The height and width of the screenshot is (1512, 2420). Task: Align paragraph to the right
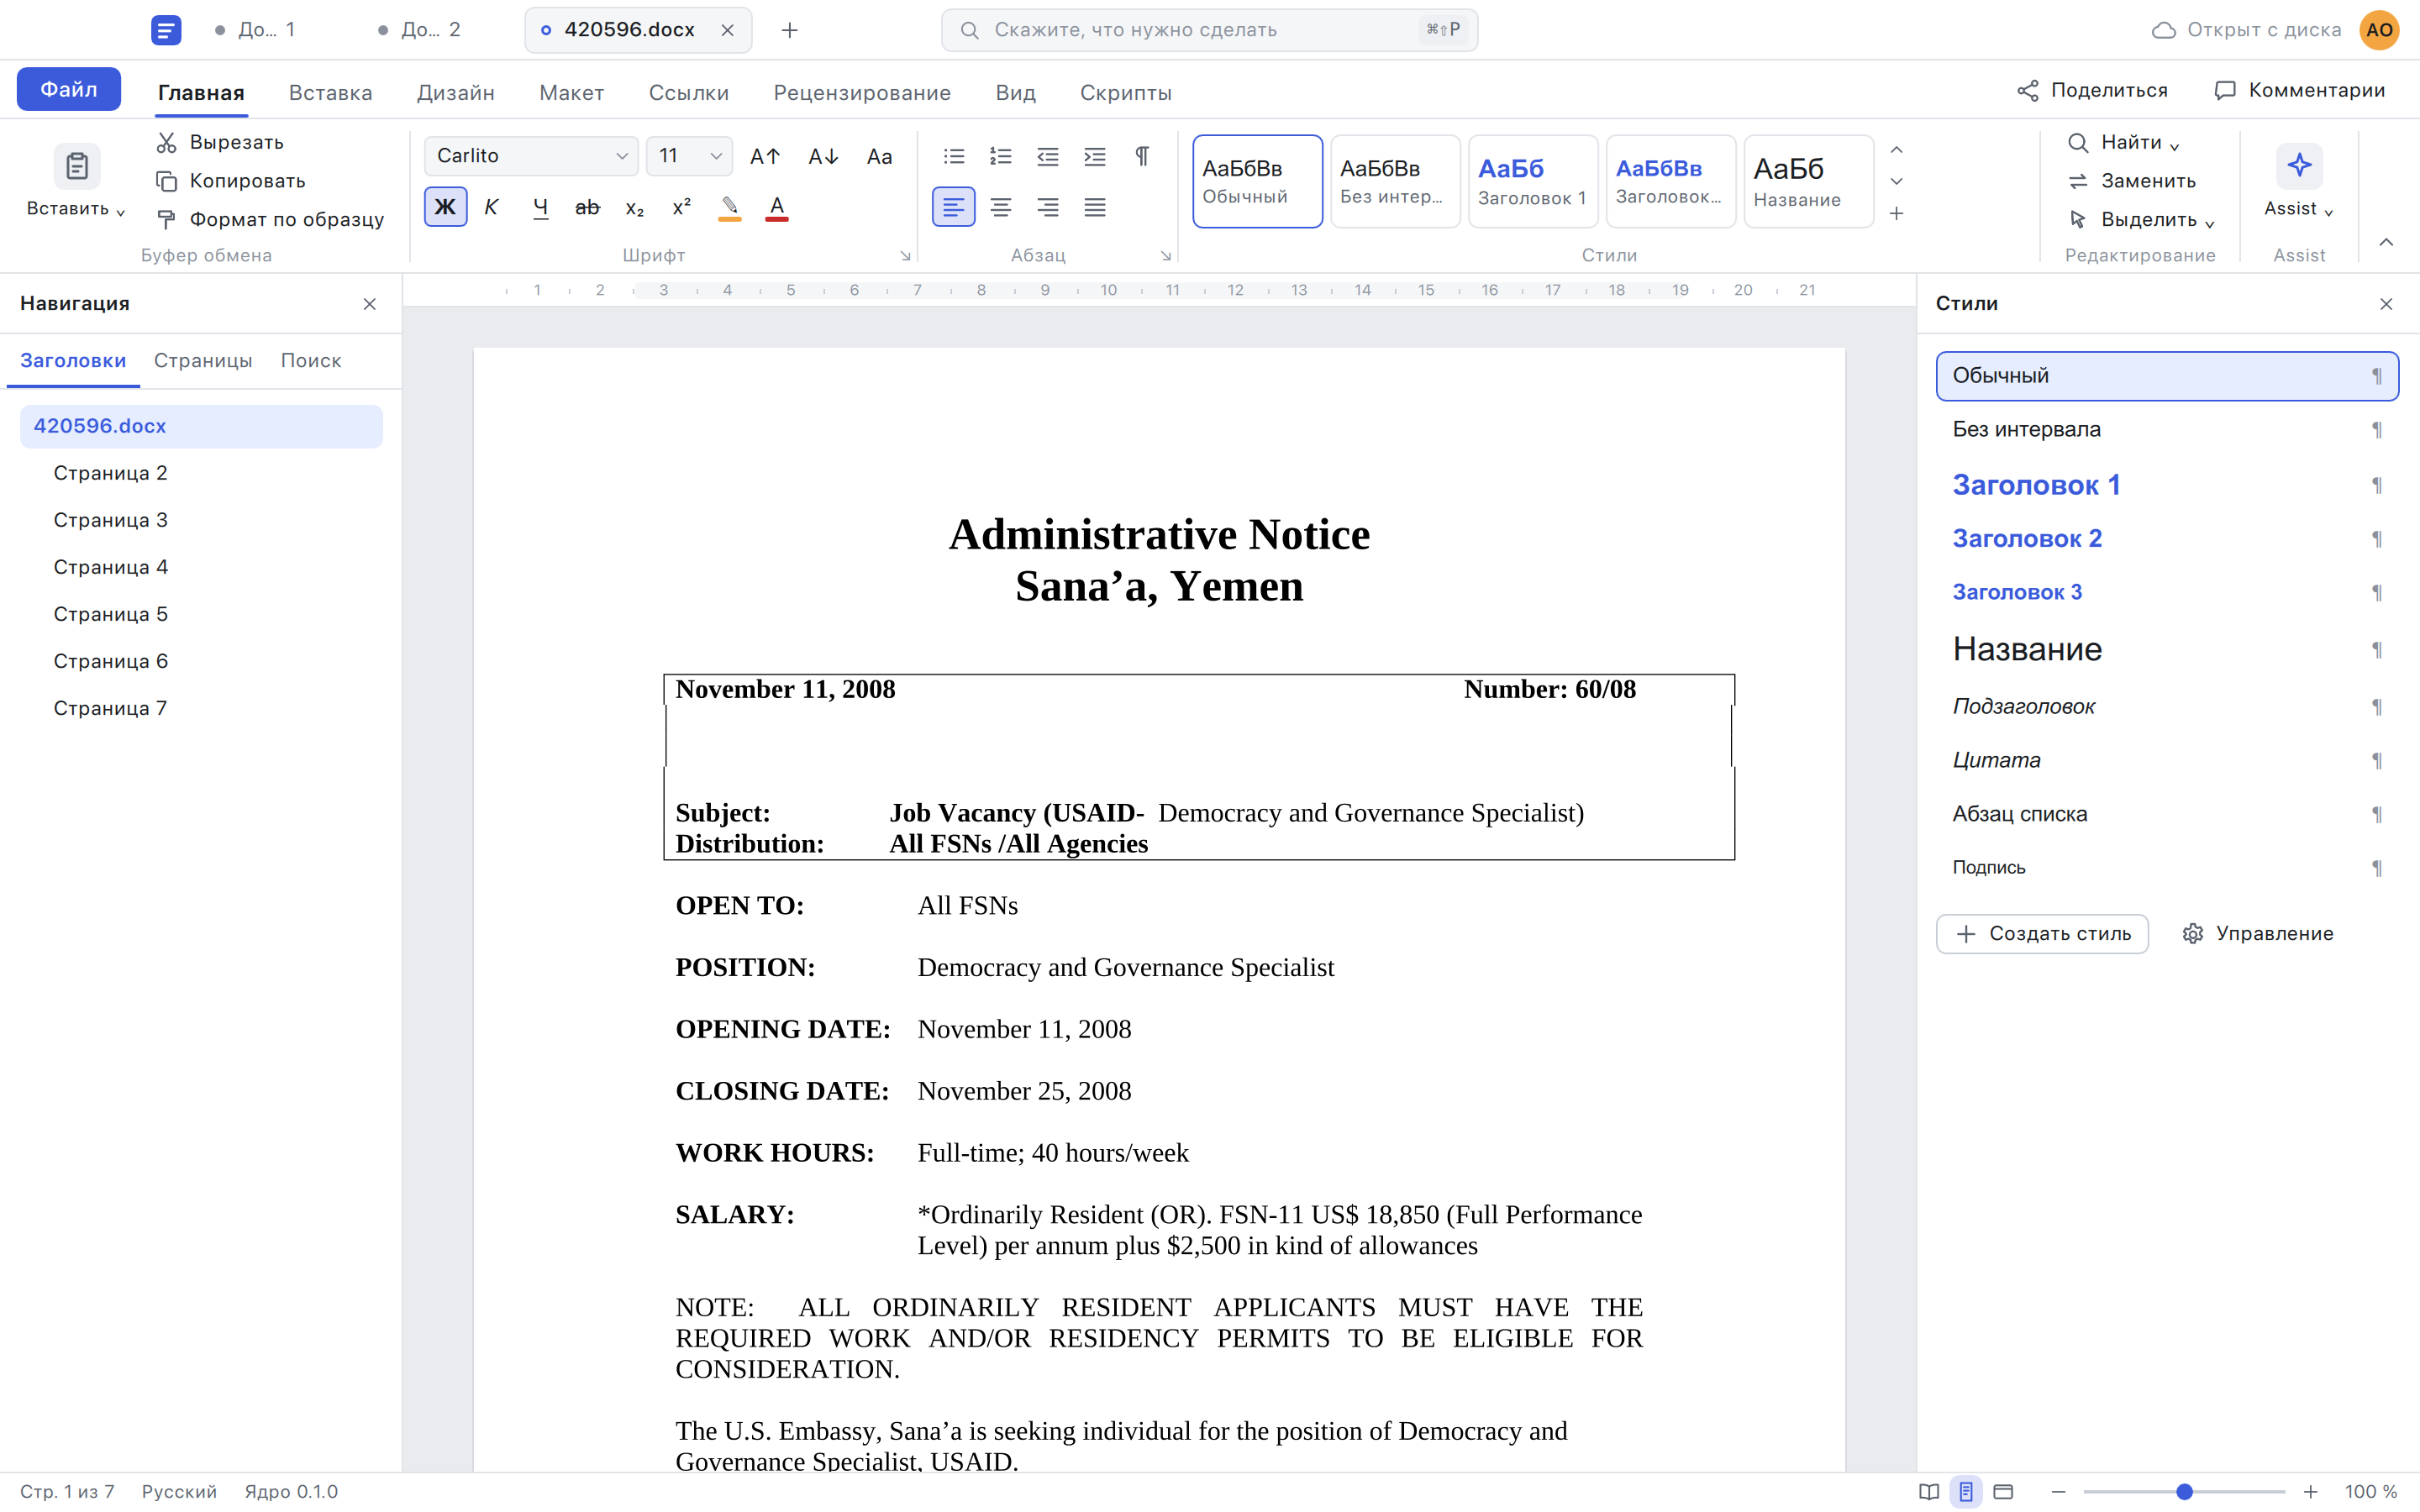point(1048,207)
